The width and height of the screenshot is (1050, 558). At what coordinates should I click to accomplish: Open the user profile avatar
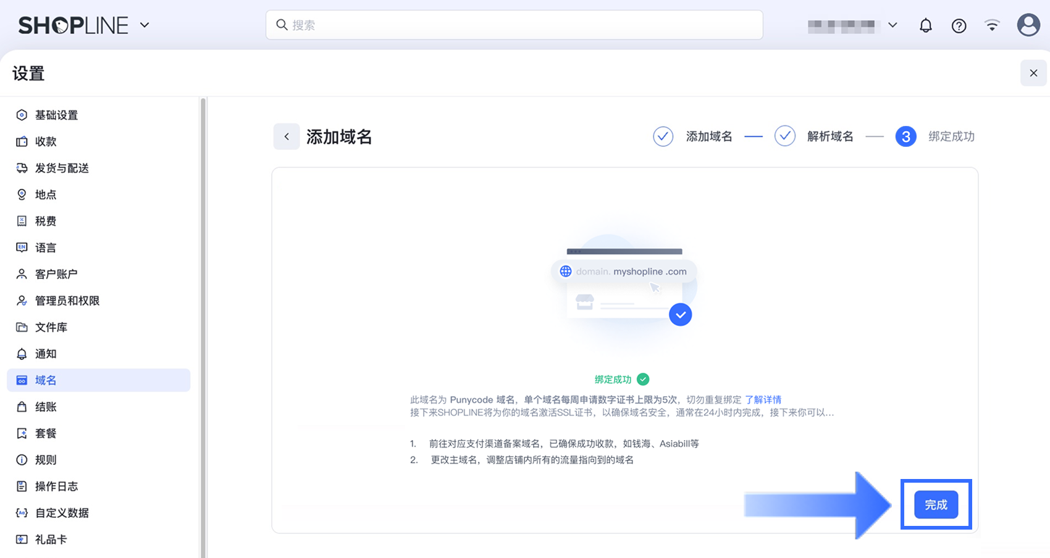1028,25
